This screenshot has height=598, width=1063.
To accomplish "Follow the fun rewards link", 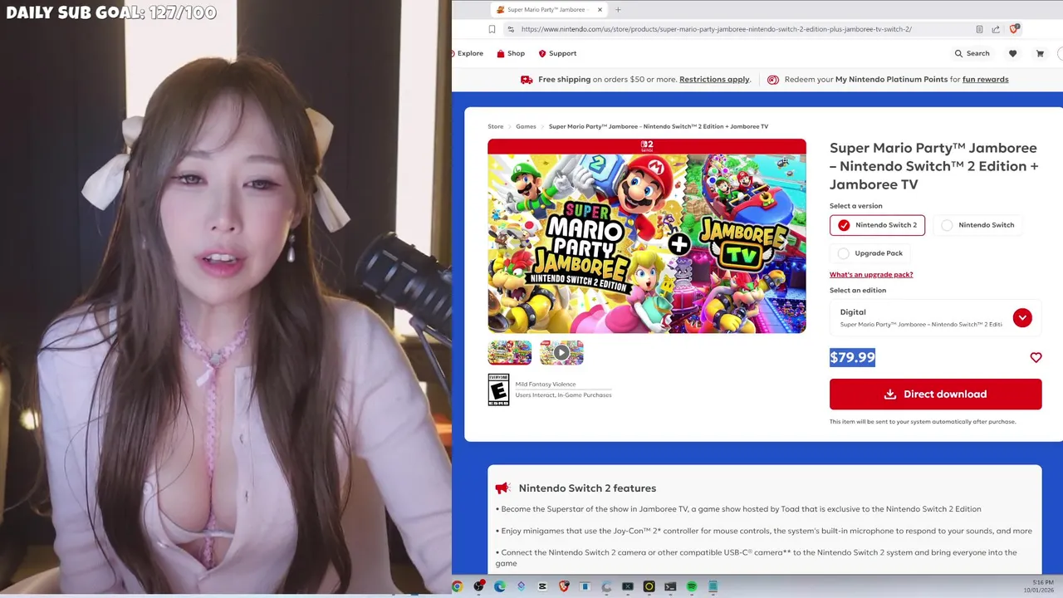I will click(x=985, y=80).
